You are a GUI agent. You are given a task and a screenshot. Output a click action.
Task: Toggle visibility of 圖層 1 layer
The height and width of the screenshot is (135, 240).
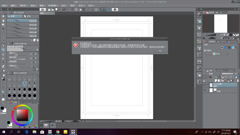click(x=204, y=85)
